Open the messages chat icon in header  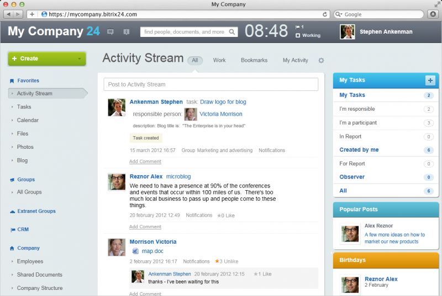coord(110,32)
